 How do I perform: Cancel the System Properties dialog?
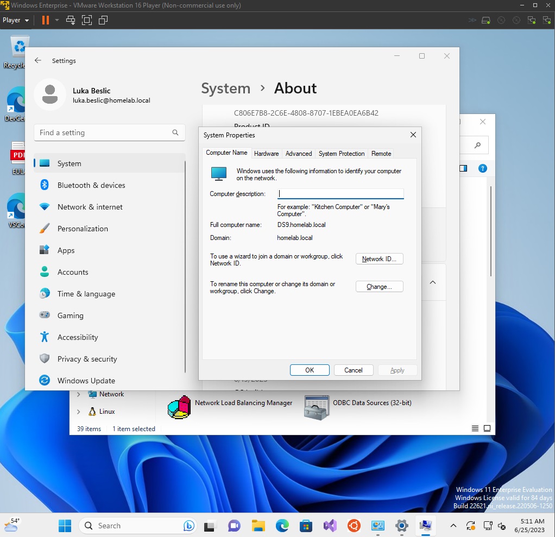(x=353, y=370)
